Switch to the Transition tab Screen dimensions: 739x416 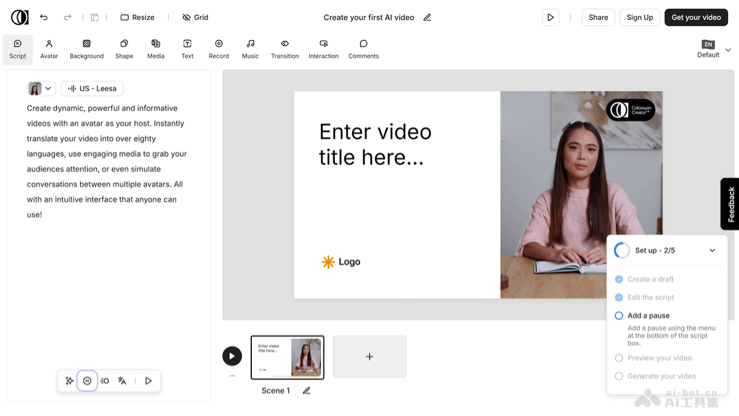(x=285, y=49)
